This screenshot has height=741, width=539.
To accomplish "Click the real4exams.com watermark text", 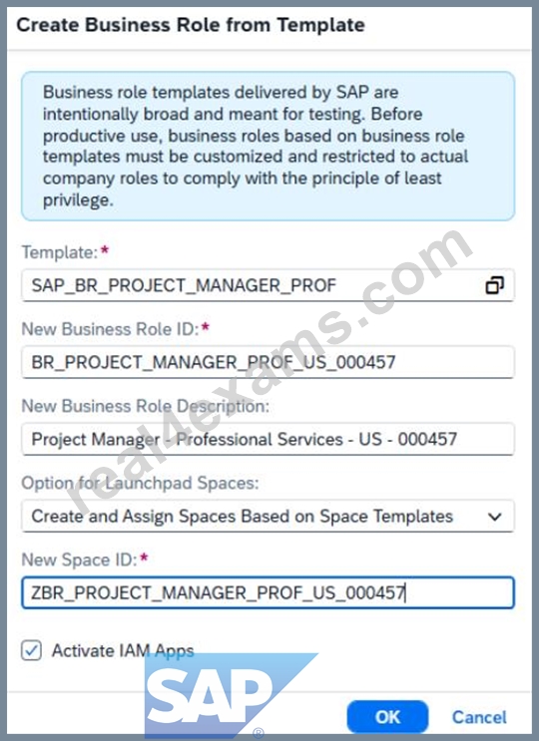I will 269,371.
